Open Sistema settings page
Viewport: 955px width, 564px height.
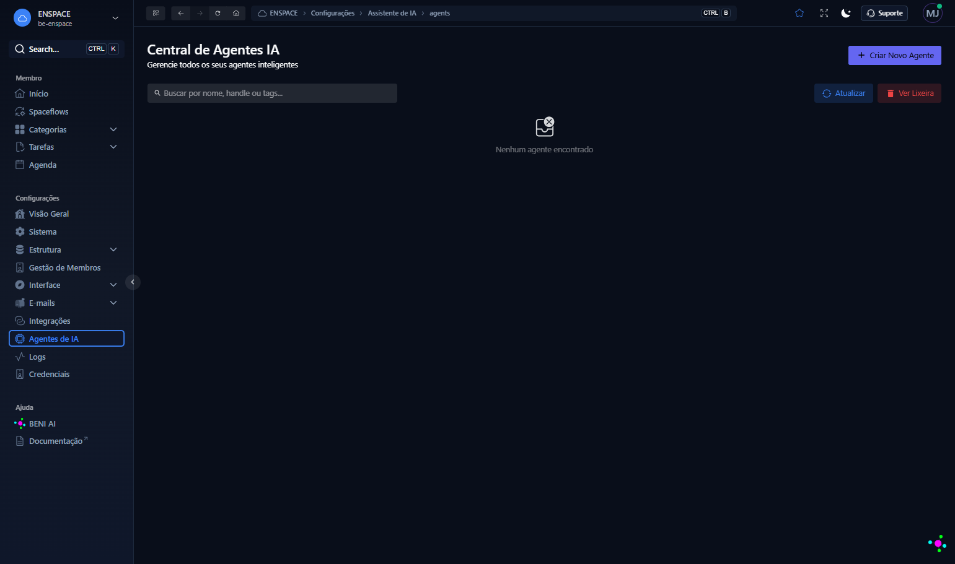(66, 232)
